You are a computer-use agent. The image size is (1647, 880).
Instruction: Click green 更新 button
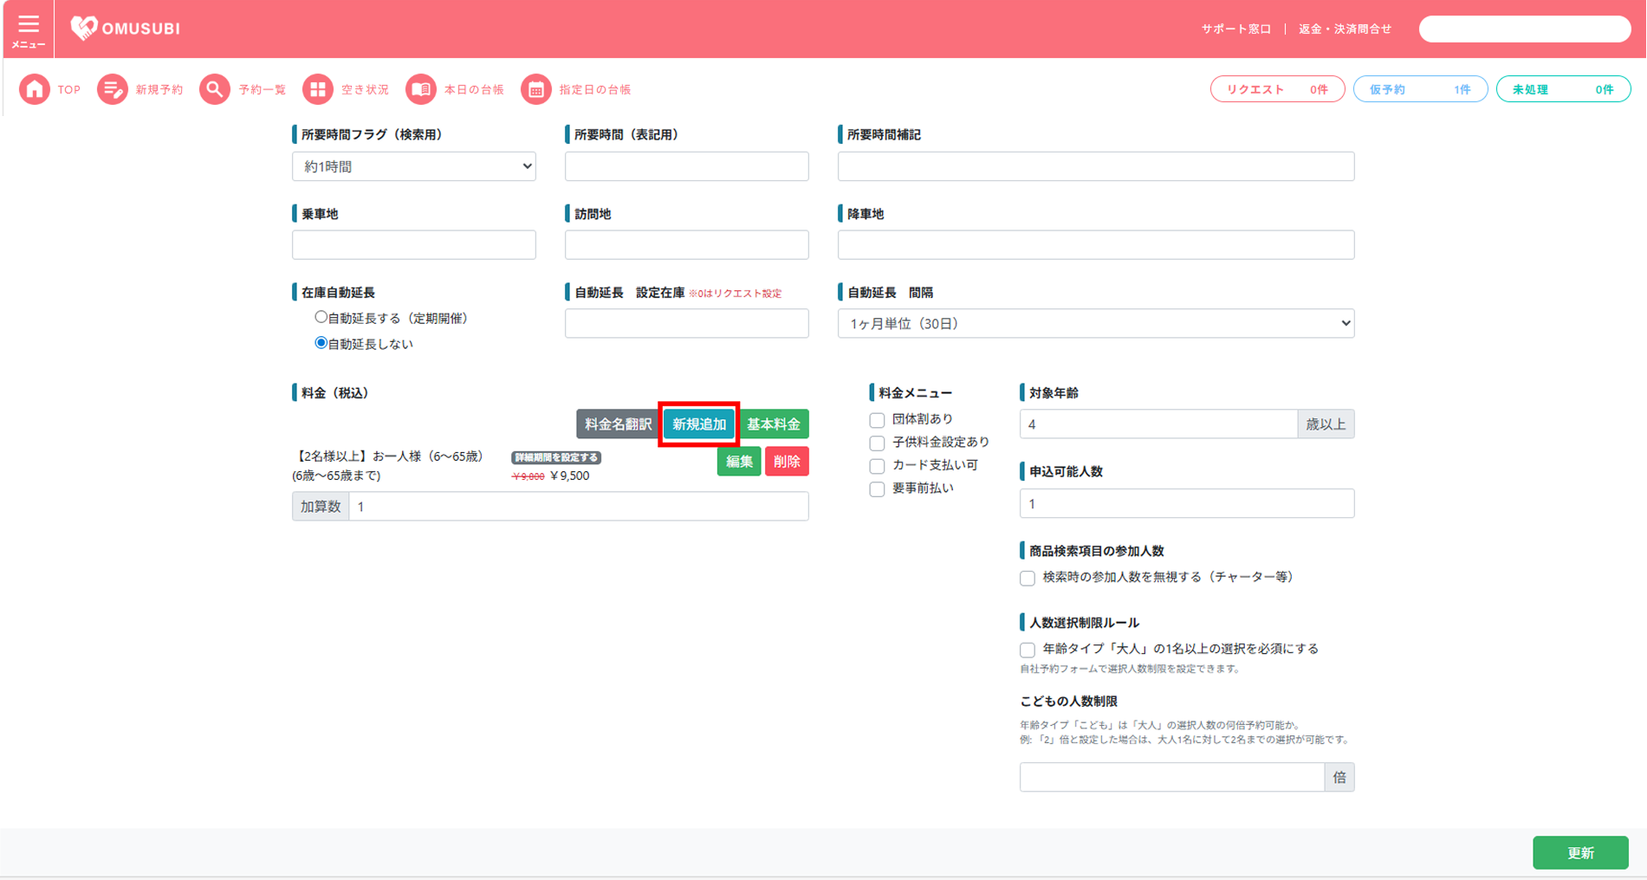pyautogui.click(x=1580, y=852)
